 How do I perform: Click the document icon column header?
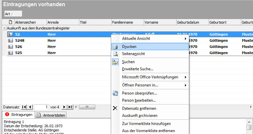point(10,22)
